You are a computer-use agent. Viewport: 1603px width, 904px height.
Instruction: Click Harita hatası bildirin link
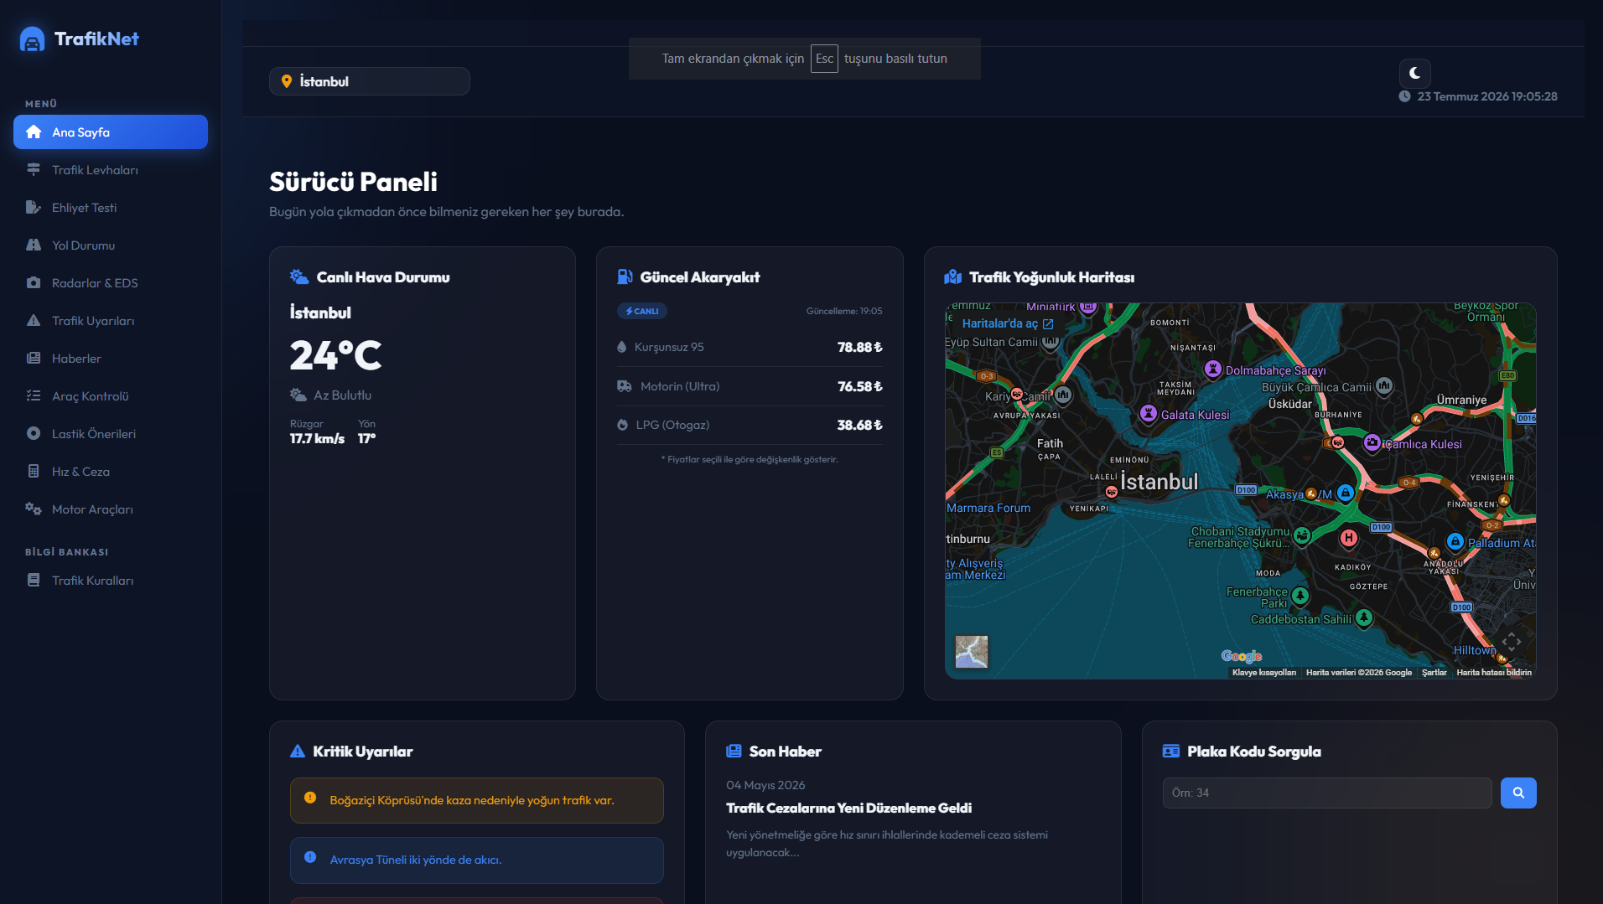coord(1494,673)
